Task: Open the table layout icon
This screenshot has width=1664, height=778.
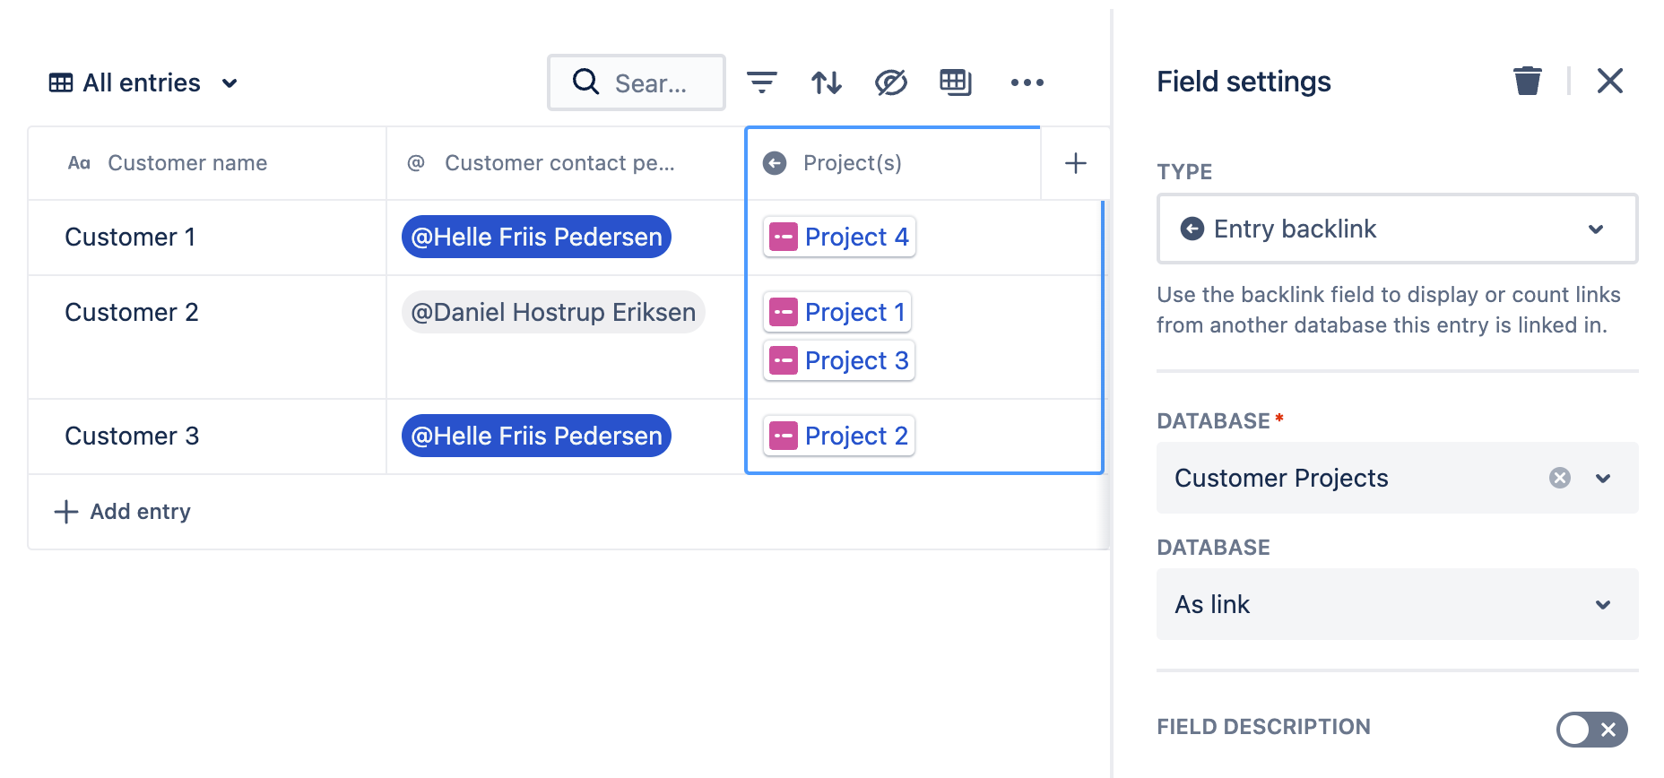Action: pos(956,82)
